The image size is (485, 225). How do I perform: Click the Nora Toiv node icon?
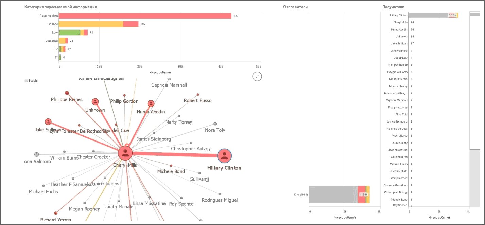click(x=215, y=124)
